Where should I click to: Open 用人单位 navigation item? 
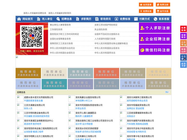pyautogui.click(x=47, y=19)
